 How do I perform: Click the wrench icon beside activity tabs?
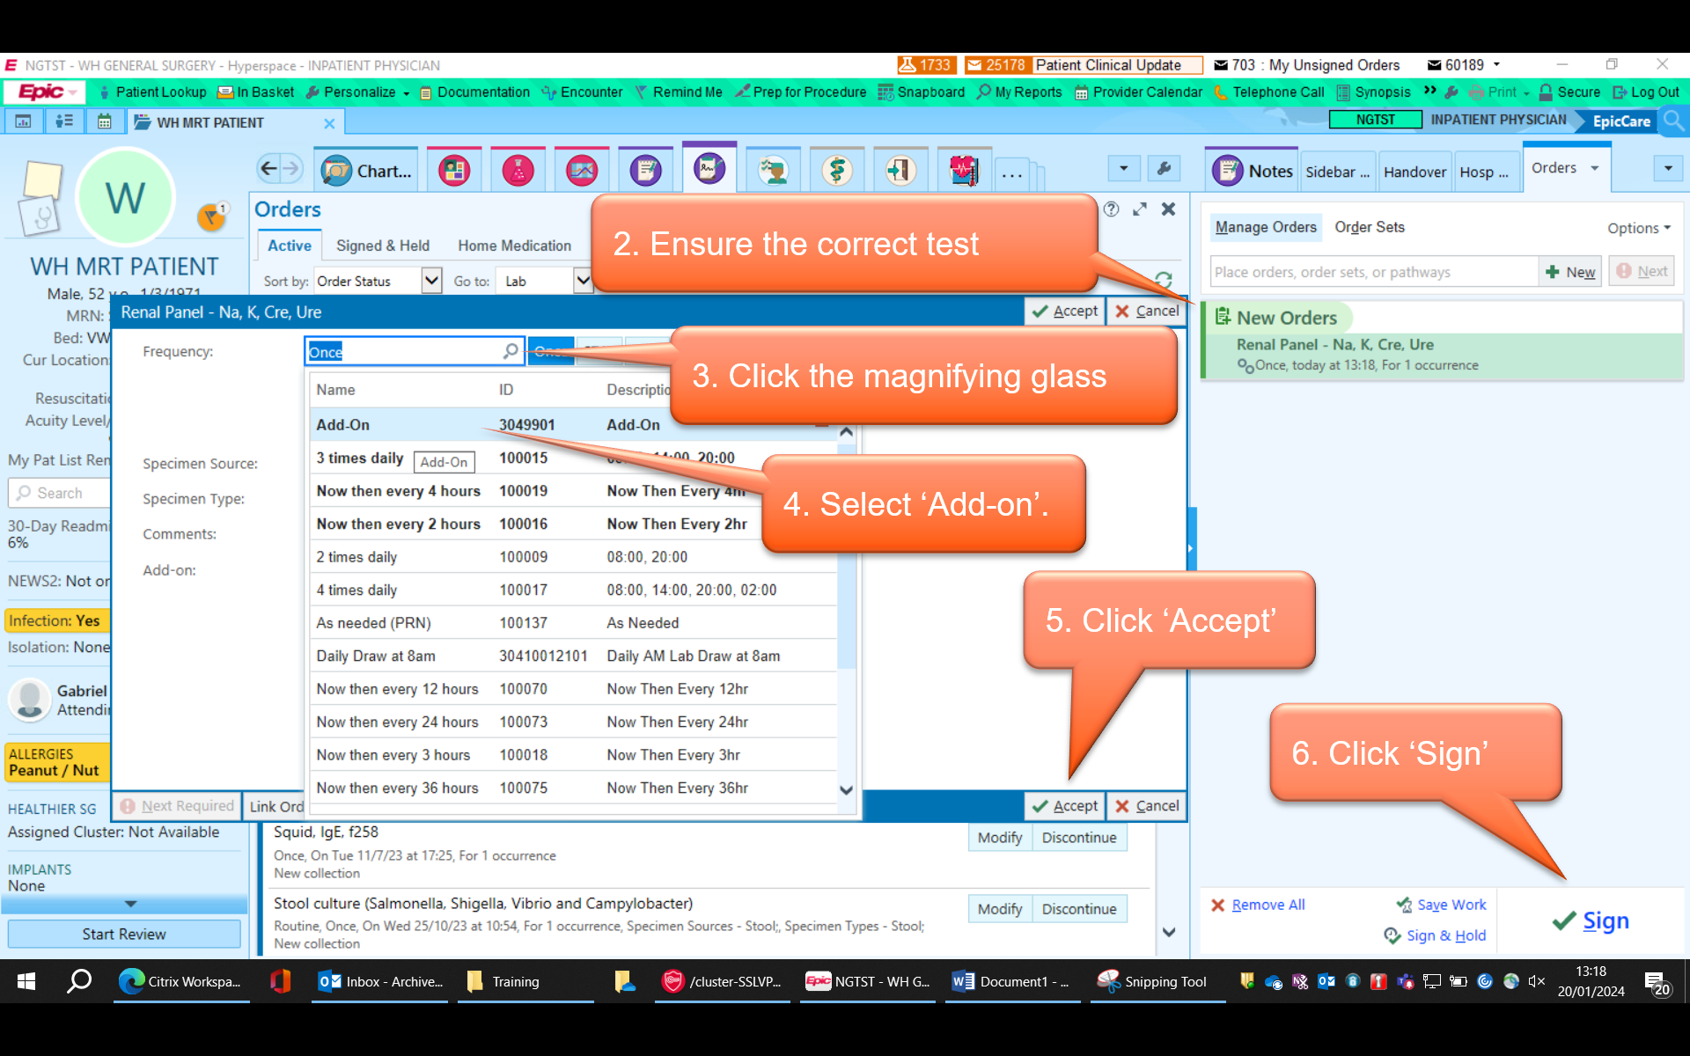[1164, 169]
